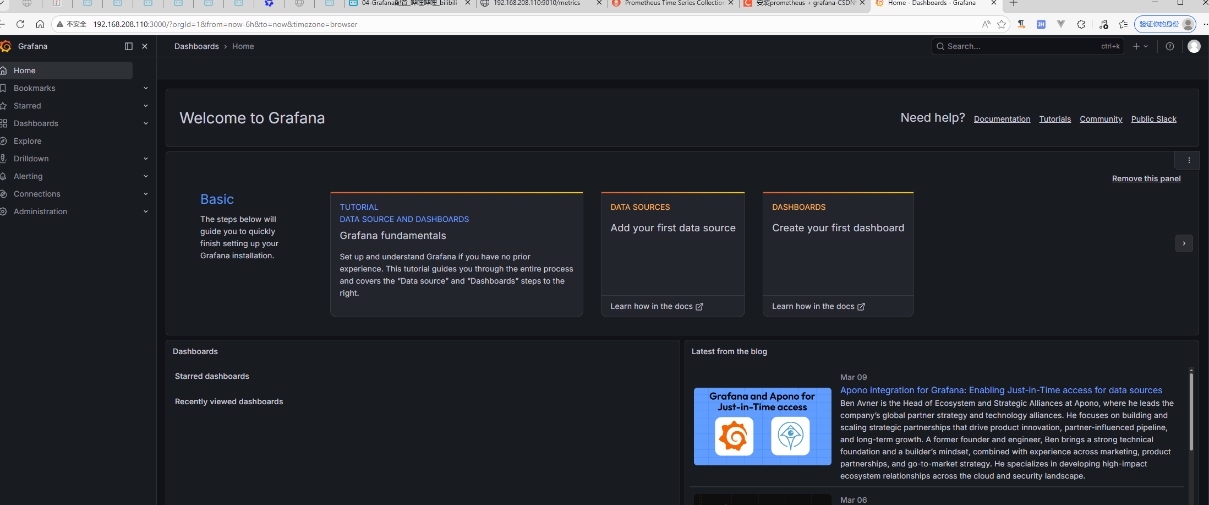This screenshot has height=505, width=1209.
Task: Expand the Dashboards section chevron
Action: (x=146, y=123)
